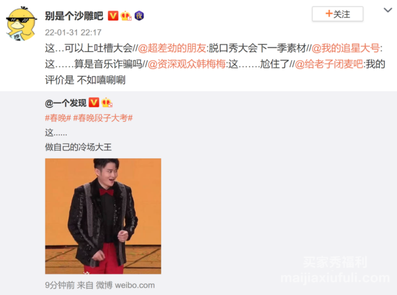This screenshot has height=295, width=397.
Task: Click the crown membership badge beside 别是个沙雕吧
Action: (126, 16)
